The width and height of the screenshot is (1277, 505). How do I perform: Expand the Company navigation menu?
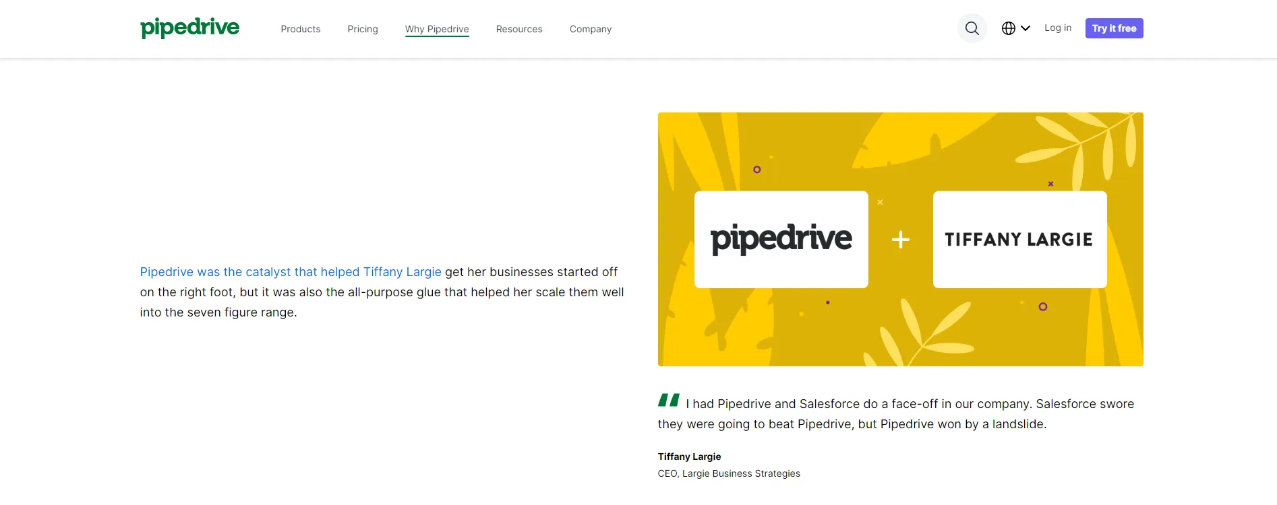[x=590, y=29]
